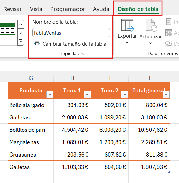Click the Diseño de tabla tab
179x183 pixels.
tap(138, 9)
